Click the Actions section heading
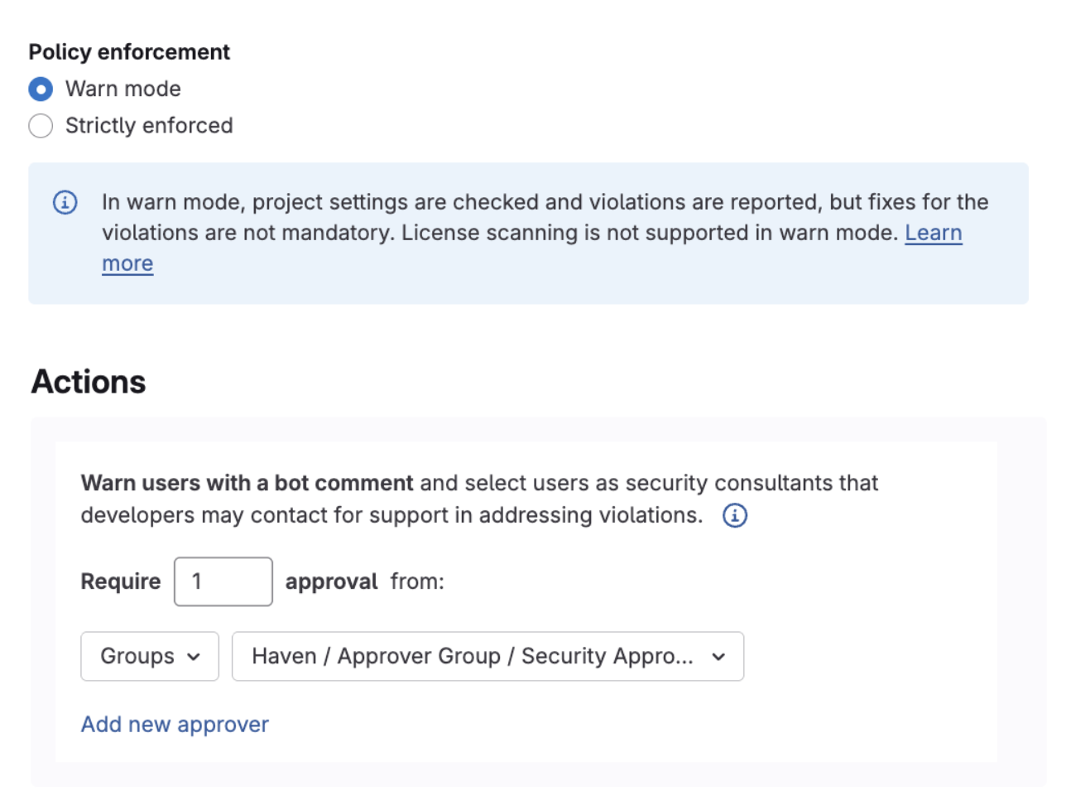The width and height of the screenshot is (1071, 810). coord(88,382)
